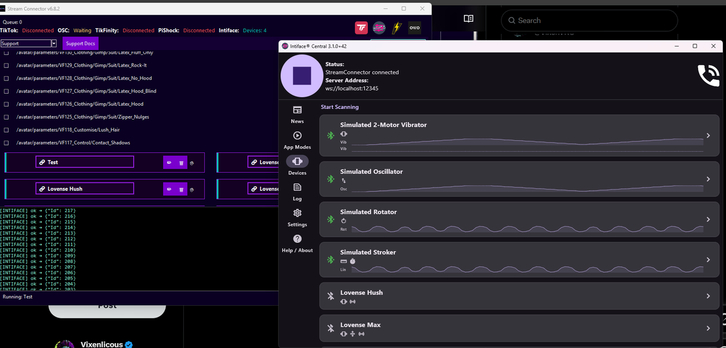The height and width of the screenshot is (348, 726).
Task: Click the "StreamConnector connected" status text
Action: 362,72
